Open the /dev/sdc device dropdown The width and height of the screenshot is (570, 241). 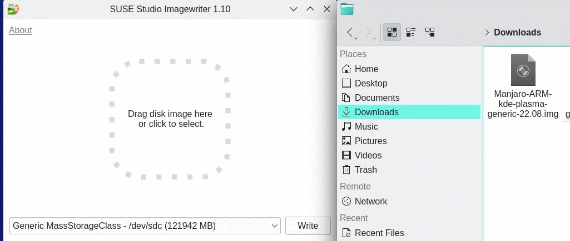point(145,226)
